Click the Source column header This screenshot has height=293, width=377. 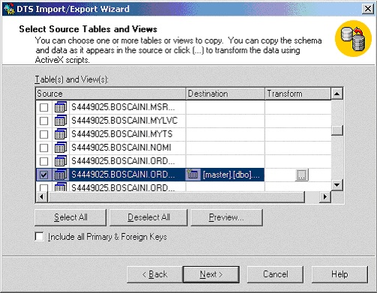point(111,94)
